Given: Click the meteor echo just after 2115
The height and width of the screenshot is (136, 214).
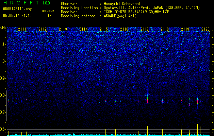Looking at the screenshot, I should point(115,101).
